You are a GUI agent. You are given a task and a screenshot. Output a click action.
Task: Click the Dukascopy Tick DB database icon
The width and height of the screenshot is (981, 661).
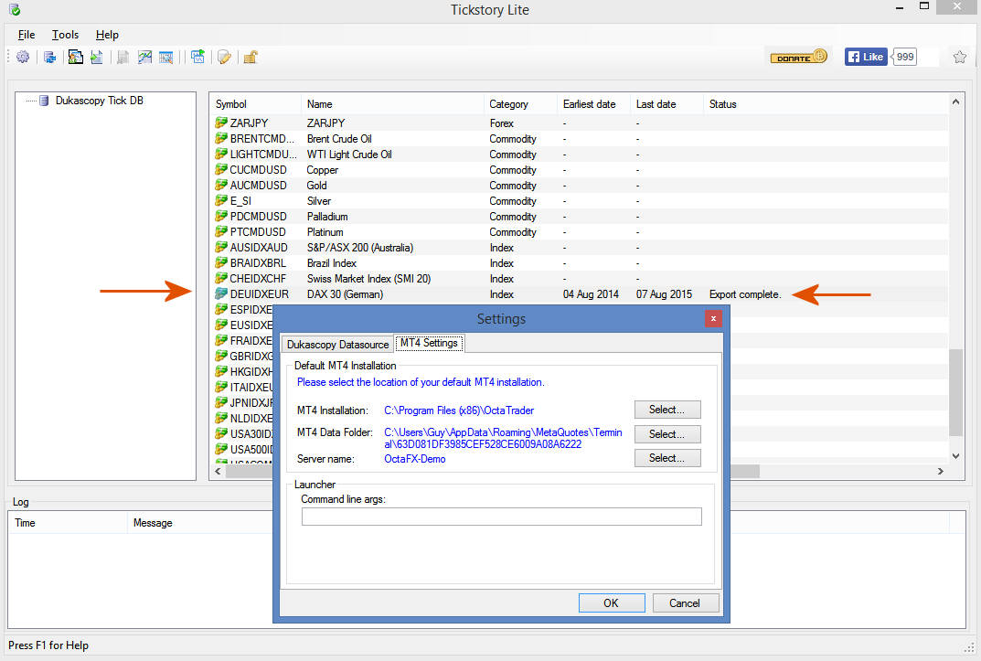point(45,100)
